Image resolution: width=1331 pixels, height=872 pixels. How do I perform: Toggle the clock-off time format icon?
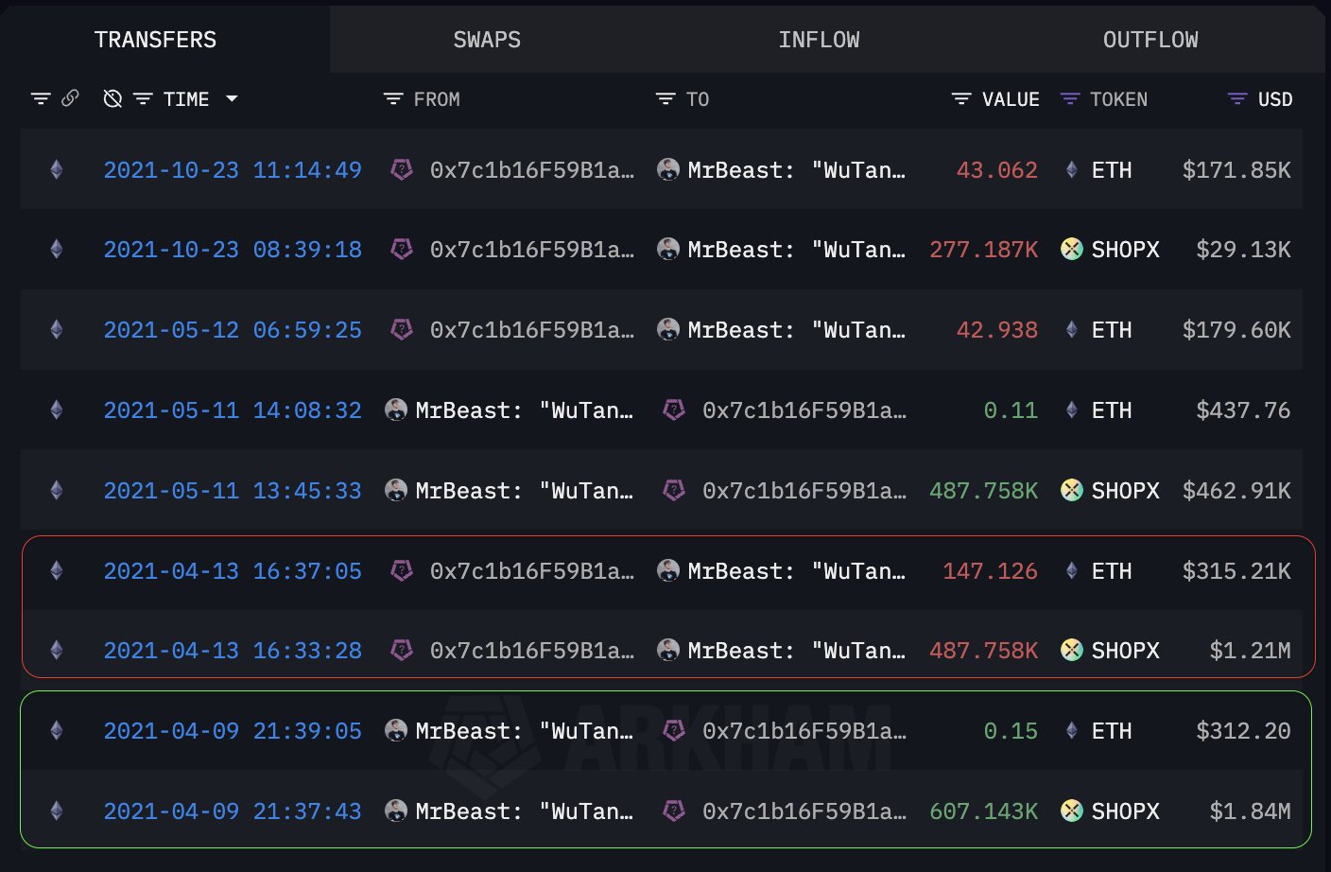point(112,98)
